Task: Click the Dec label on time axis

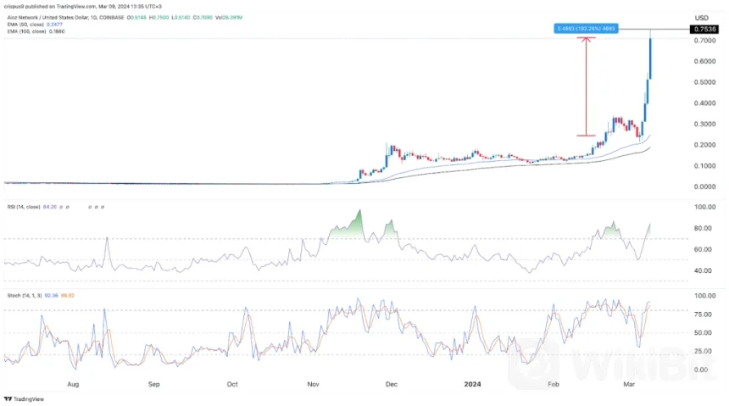Action: click(x=391, y=382)
